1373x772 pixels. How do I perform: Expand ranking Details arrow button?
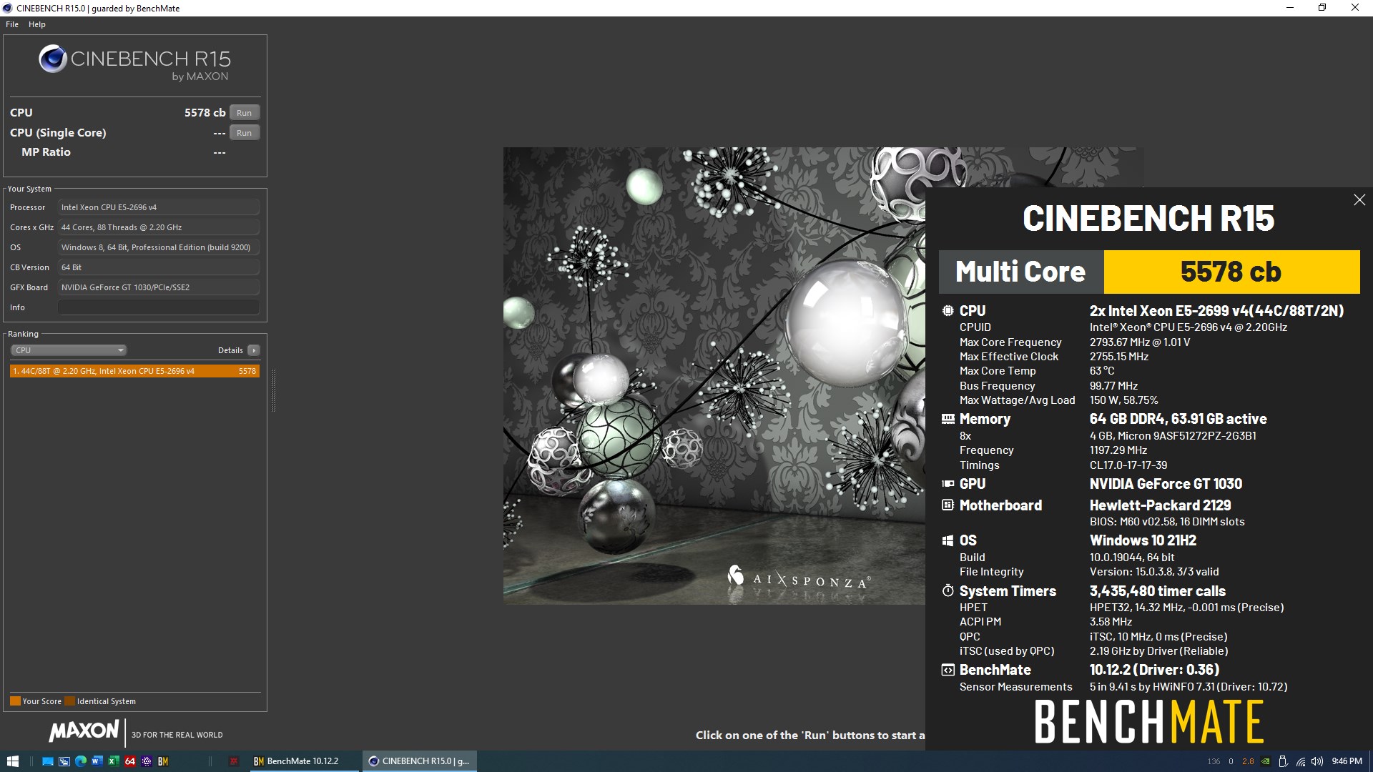click(x=254, y=350)
